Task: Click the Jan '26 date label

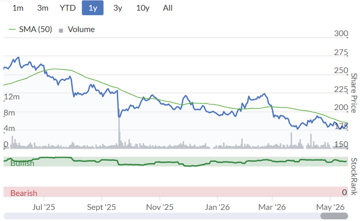Action: coord(217,207)
